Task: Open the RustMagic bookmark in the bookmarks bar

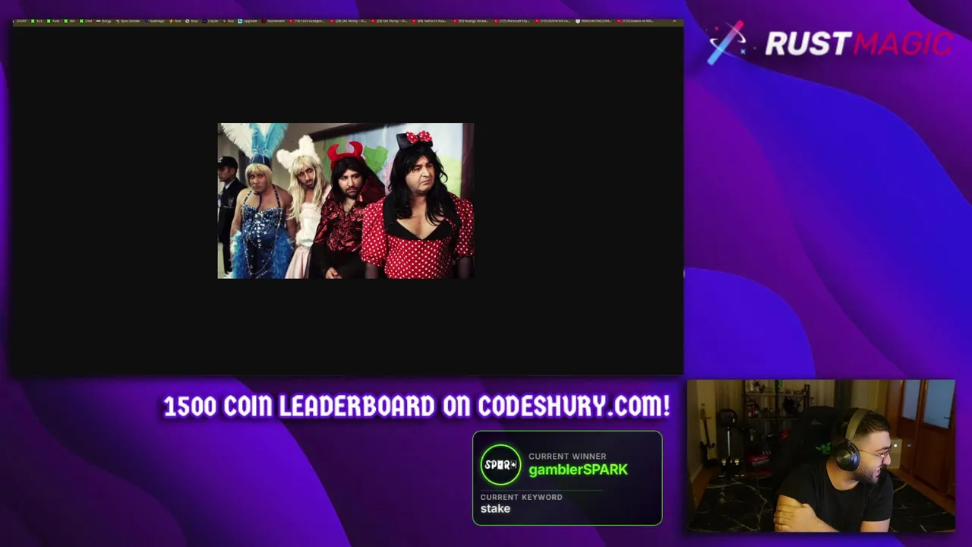Action: 153,21
